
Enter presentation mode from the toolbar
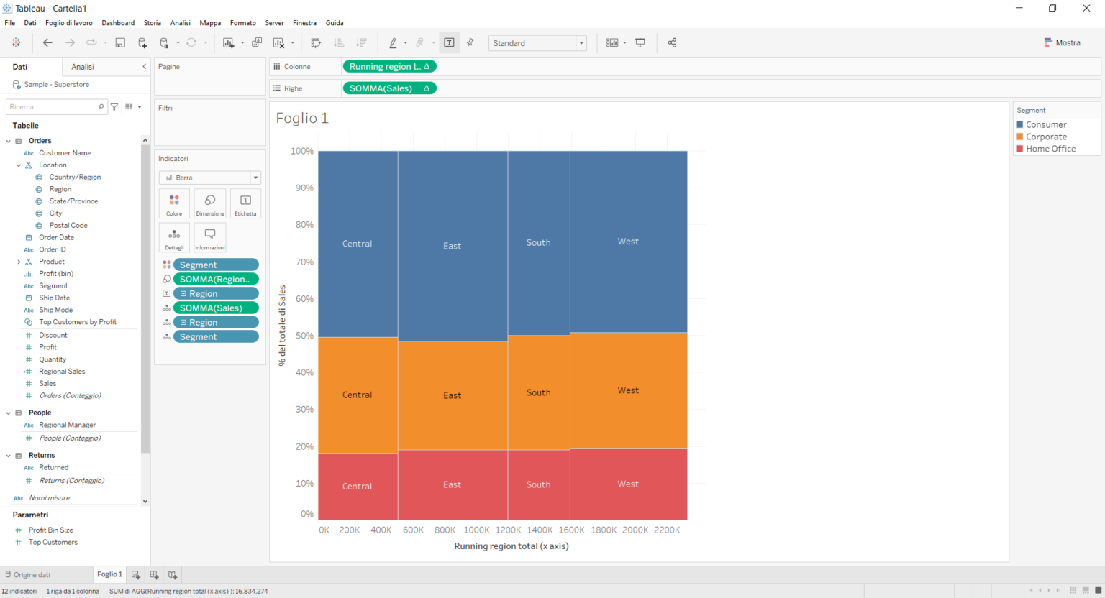tap(640, 42)
